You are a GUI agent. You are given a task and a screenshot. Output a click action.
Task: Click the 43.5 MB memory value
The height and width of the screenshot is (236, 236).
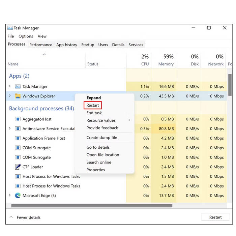[166, 96]
